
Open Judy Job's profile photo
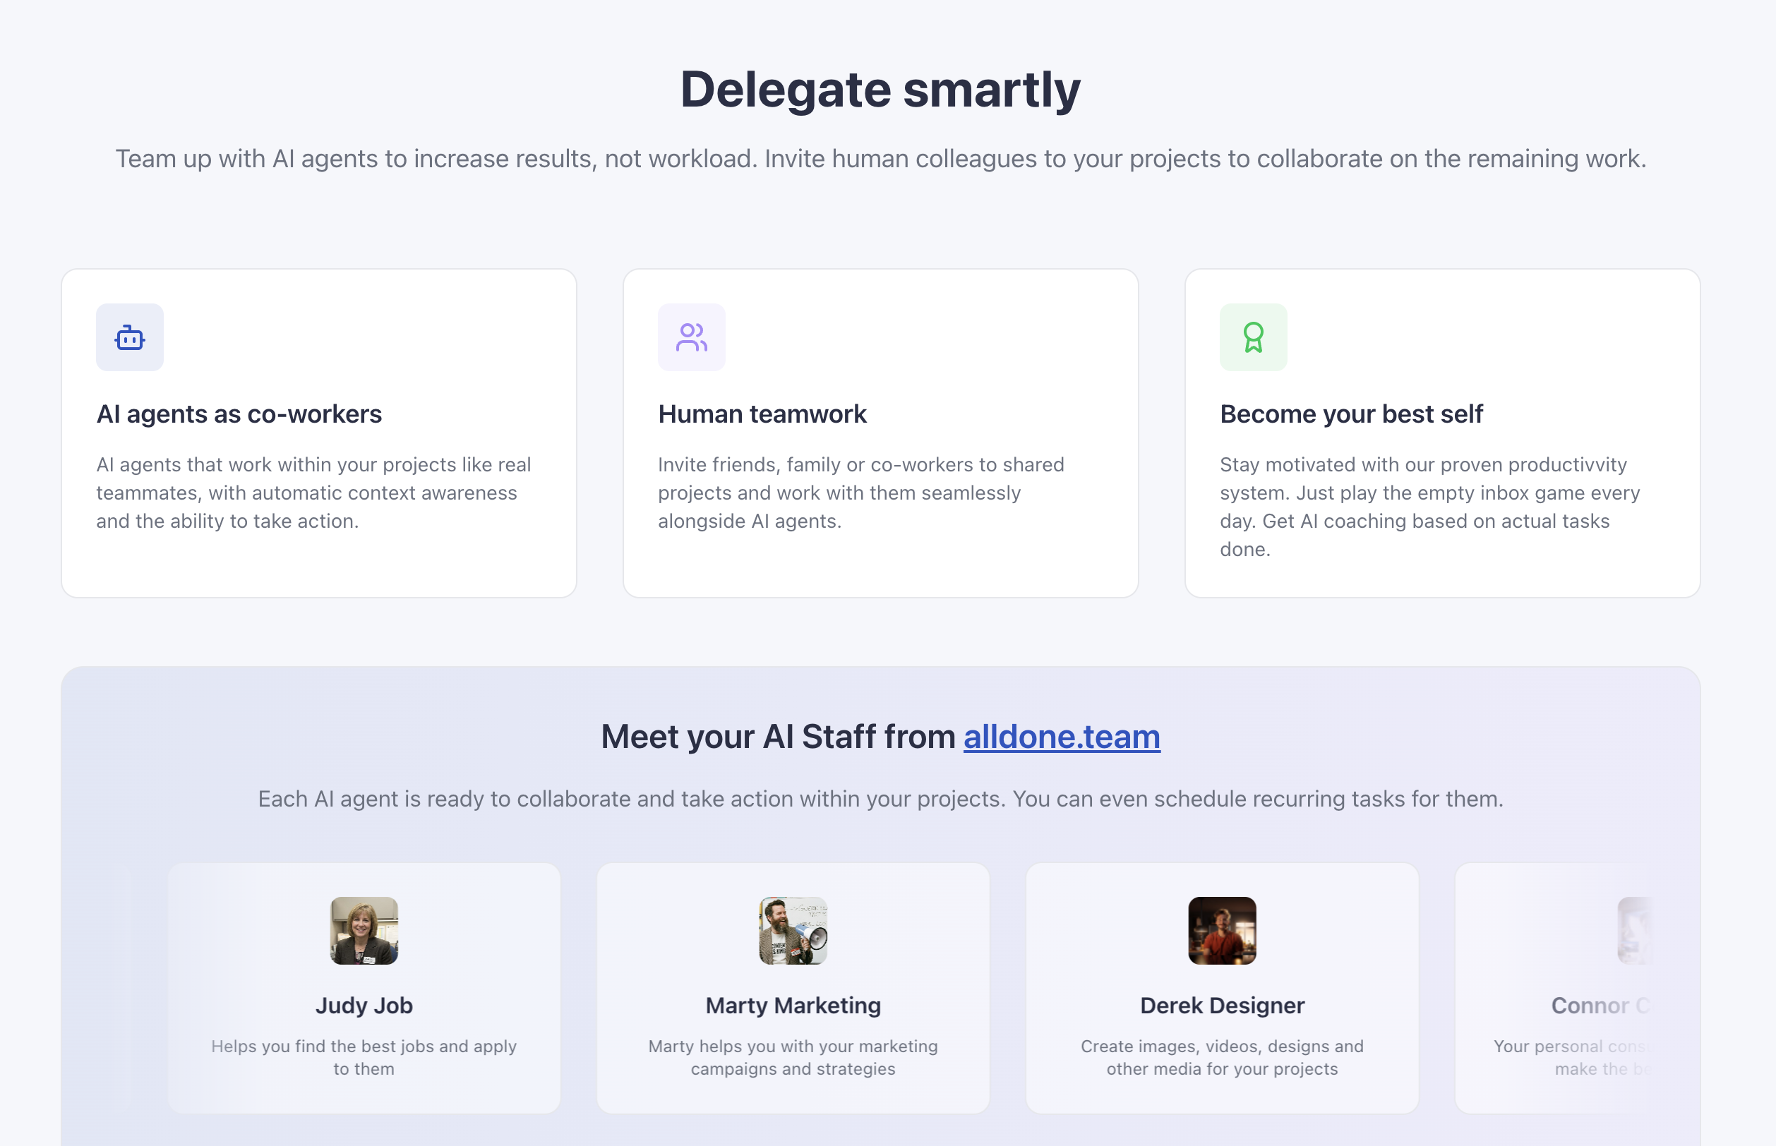coord(364,929)
